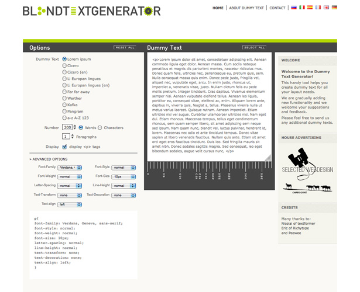Switch site language to Russian flag
The height and width of the screenshot is (292, 360).
pyautogui.click(x=294, y=8)
